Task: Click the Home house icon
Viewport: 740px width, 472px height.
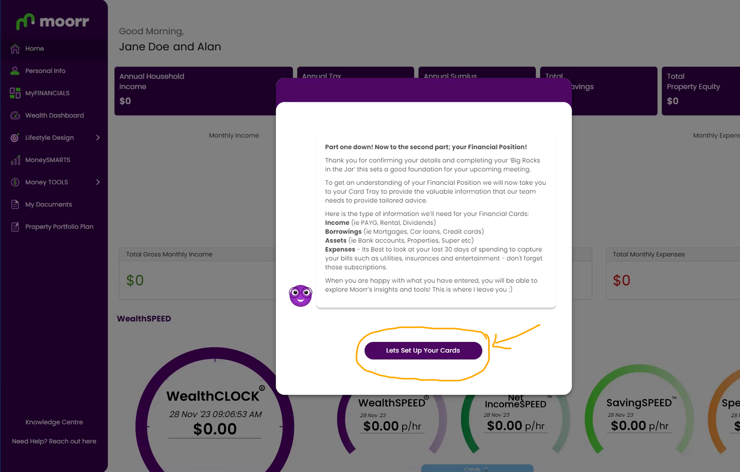Action: coord(15,49)
